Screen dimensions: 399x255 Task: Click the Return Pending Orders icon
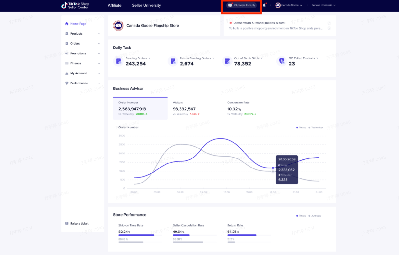173,61
